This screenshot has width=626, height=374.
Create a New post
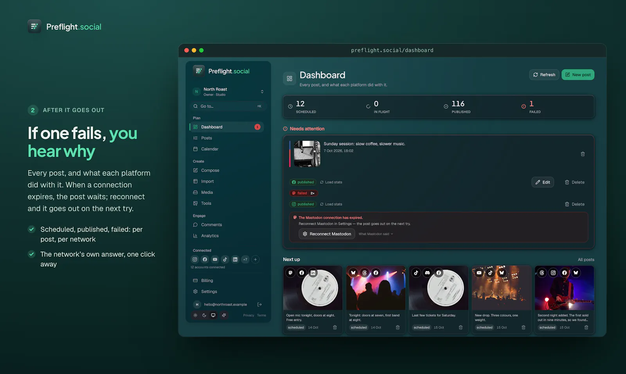(578, 75)
